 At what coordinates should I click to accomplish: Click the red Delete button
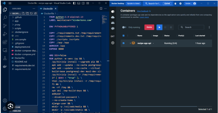(149, 27)
